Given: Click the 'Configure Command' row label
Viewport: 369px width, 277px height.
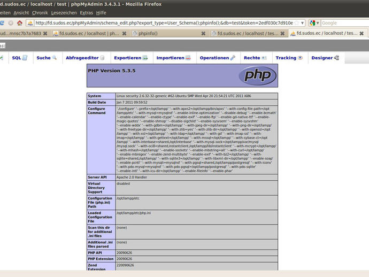Looking at the screenshot, I should 97,111.
